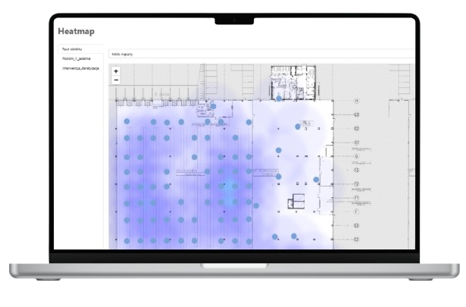Click the Heatmap page heading
This screenshot has height=307, width=466.
77,31
